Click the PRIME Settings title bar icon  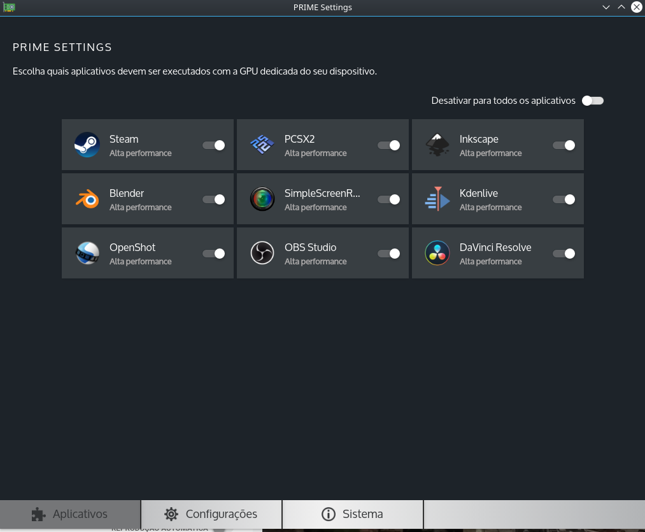(x=9, y=8)
